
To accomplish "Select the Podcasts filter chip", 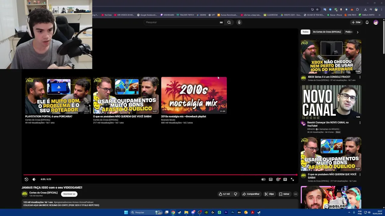I will pyautogui.click(x=349, y=32).
